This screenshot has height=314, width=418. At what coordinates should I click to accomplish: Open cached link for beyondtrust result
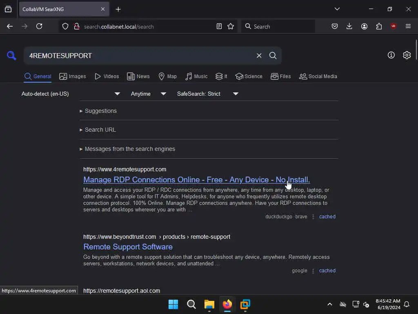click(327, 271)
